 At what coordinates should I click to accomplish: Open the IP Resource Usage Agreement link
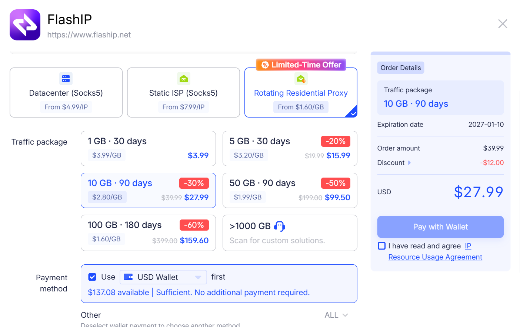coord(435,257)
